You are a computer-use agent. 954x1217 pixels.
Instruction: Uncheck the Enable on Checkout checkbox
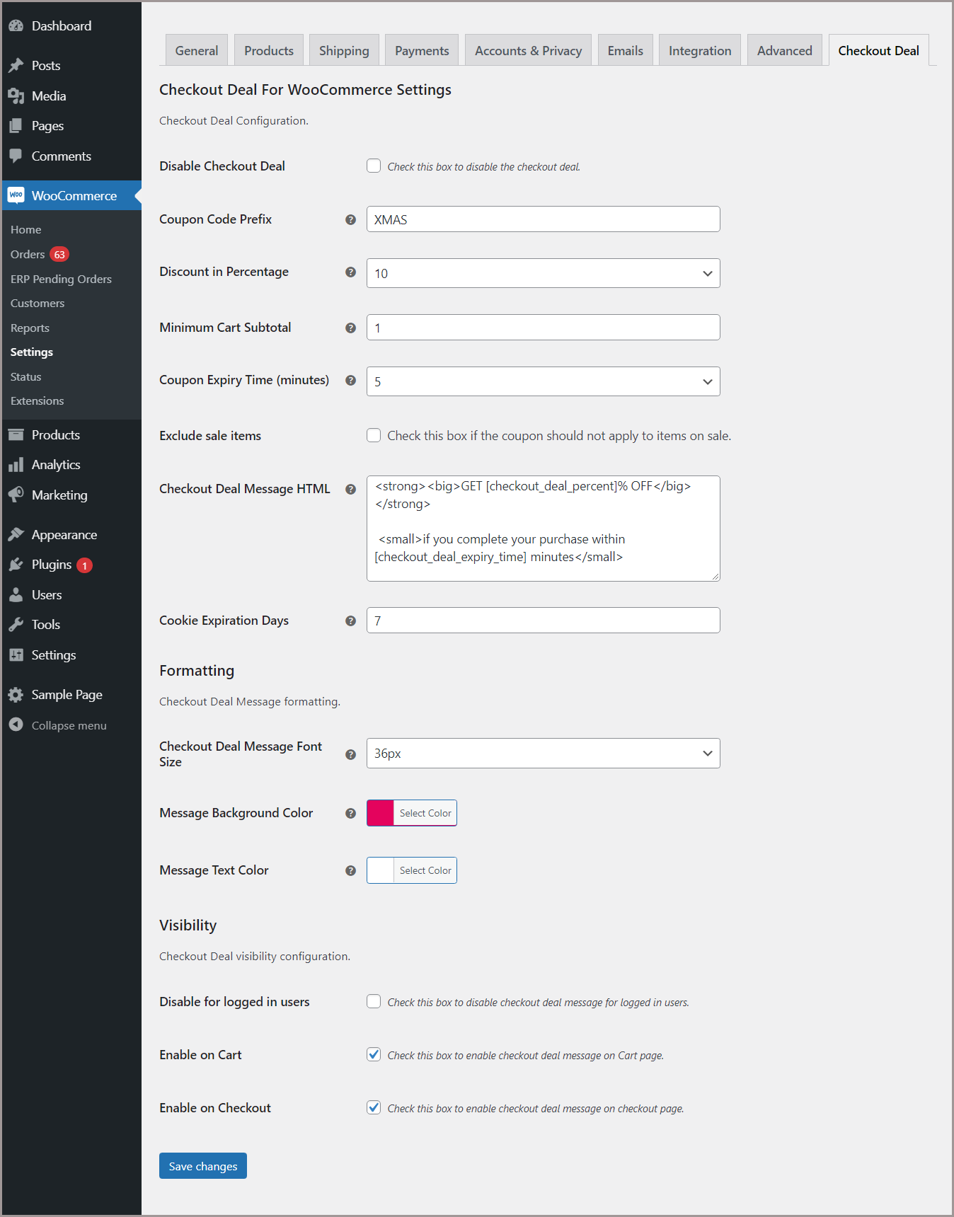tap(374, 1108)
